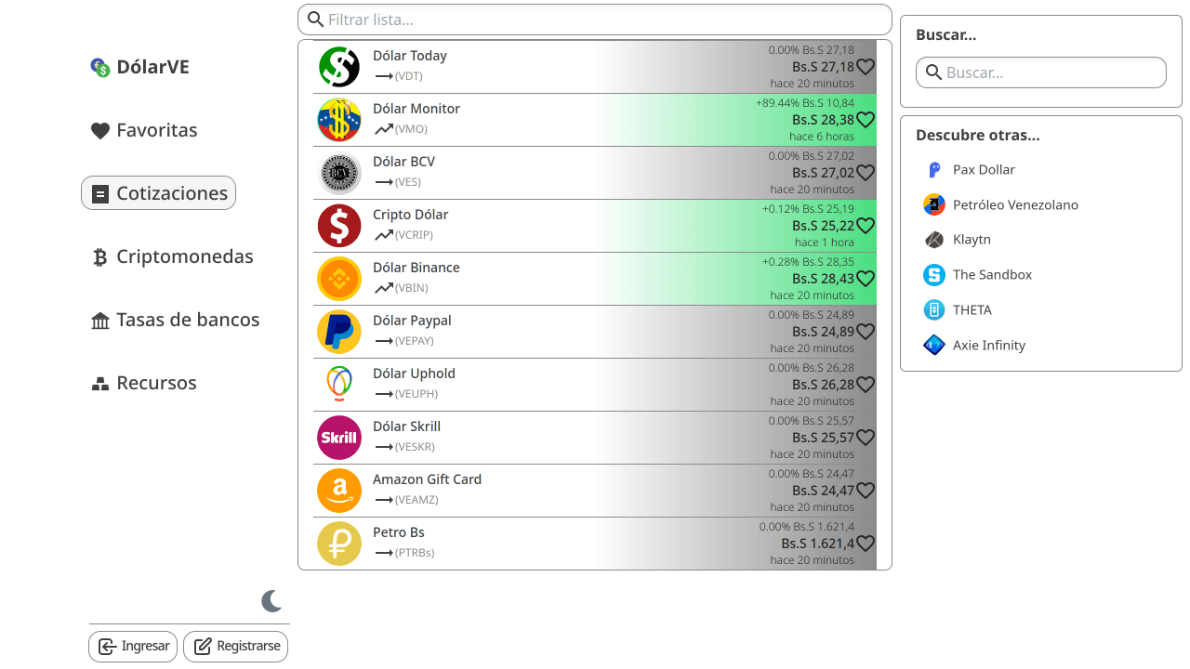Click the Petróleo Venezolano coin icon
This screenshot has height=669, width=1190.
click(x=934, y=204)
